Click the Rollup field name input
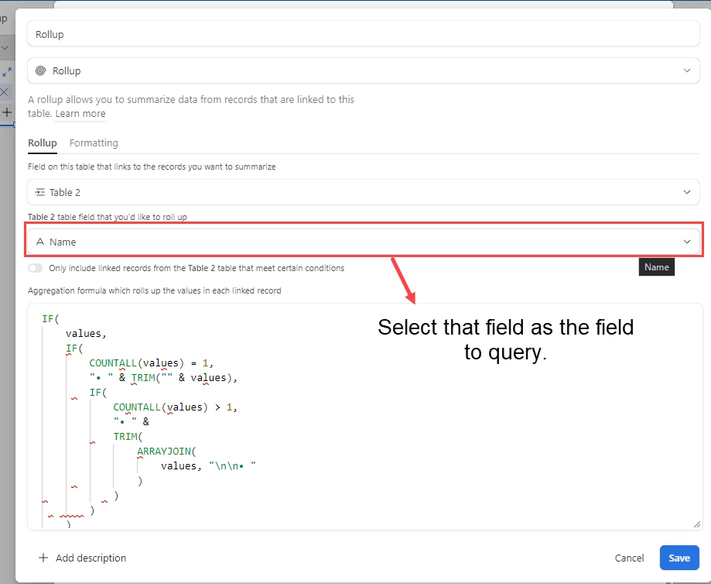711x584 pixels. [363, 34]
